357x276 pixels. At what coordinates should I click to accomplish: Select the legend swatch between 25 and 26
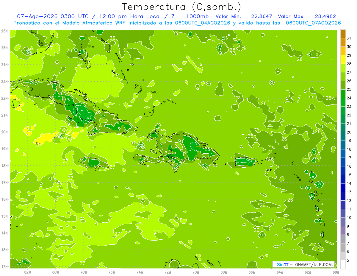343,85
